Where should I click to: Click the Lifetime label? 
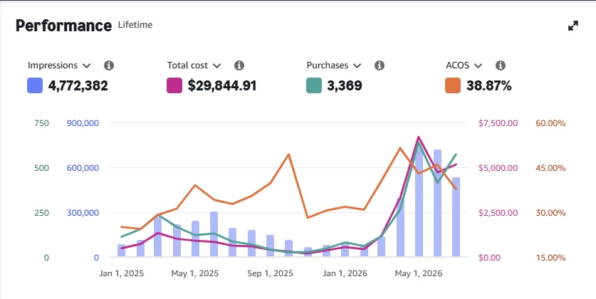(135, 25)
